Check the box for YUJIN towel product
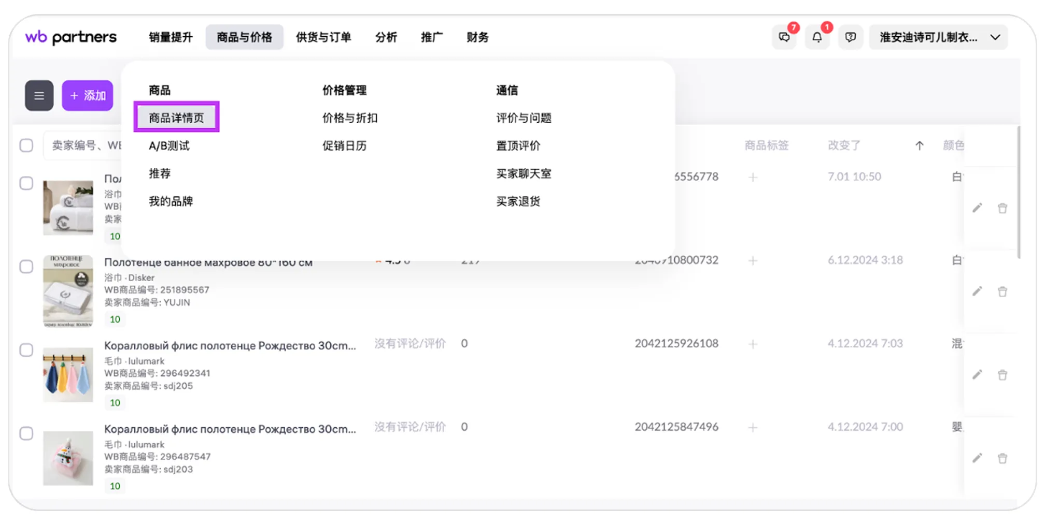The image size is (1045, 525). 26,267
